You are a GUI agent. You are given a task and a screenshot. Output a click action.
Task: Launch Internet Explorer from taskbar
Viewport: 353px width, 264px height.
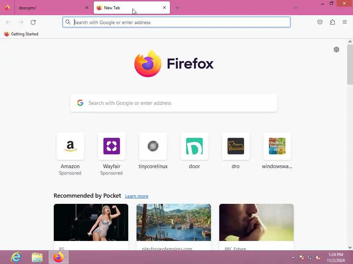16,257
